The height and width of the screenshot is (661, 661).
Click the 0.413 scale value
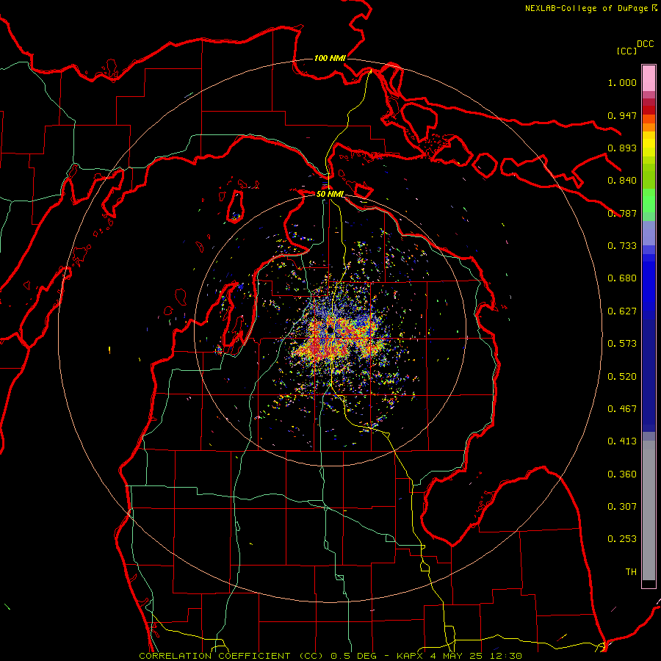point(622,441)
